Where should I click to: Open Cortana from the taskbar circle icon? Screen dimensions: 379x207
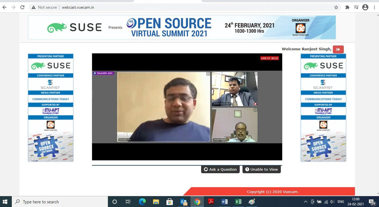[114, 202]
